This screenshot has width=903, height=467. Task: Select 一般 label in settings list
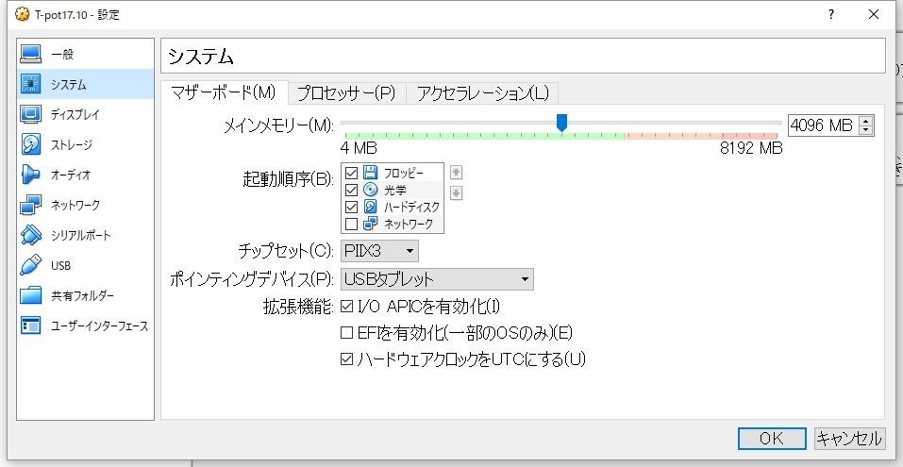63,55
